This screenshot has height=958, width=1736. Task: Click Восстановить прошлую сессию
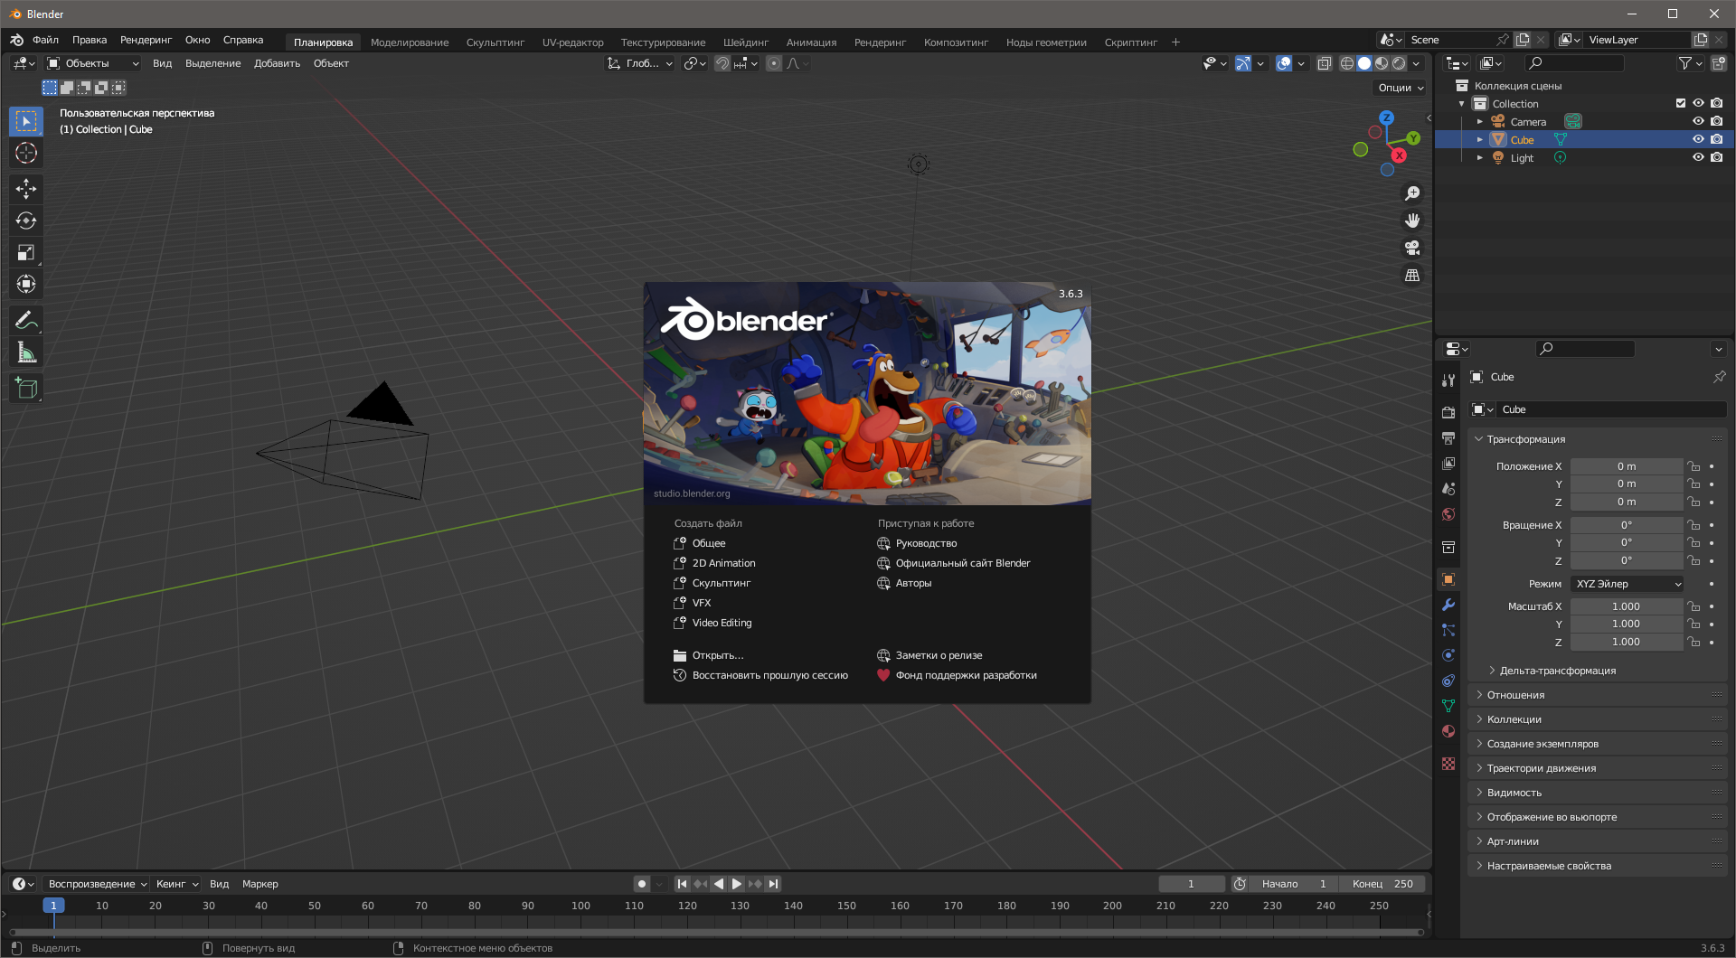[760, 675]
